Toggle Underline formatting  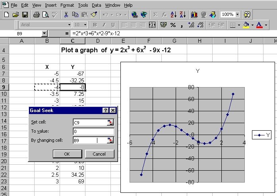(x=113, y=25)
